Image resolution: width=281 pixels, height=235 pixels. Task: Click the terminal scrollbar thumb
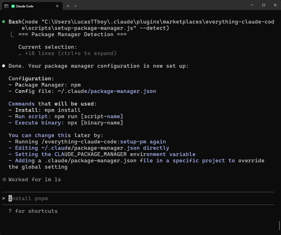tap(280, 225)
